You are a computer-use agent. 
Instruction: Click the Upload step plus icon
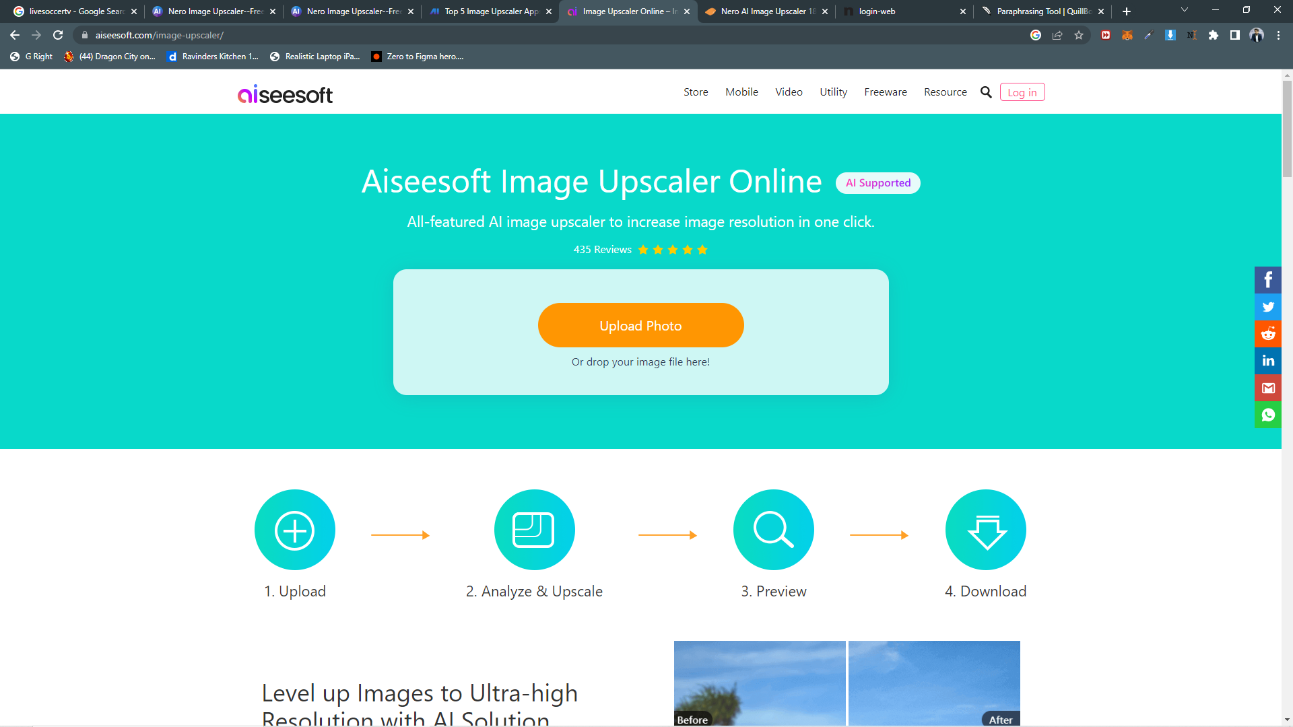pos(295,530)
